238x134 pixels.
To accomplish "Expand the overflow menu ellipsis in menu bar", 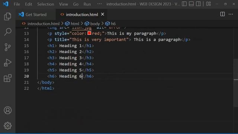I will click(99, 4).
